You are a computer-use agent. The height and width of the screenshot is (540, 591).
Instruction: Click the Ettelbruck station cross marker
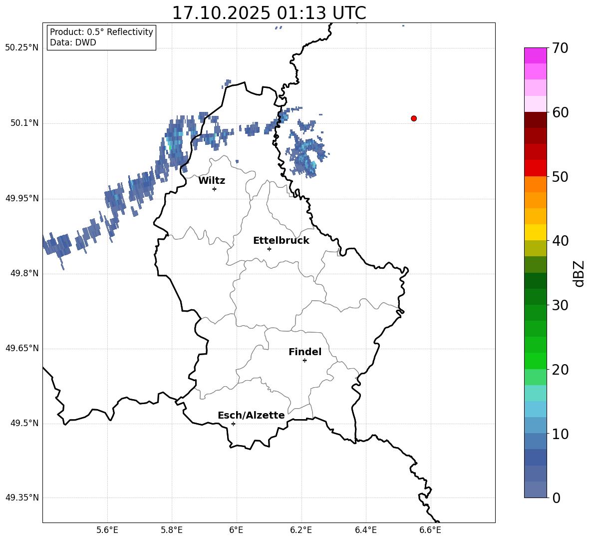point(269,249)
